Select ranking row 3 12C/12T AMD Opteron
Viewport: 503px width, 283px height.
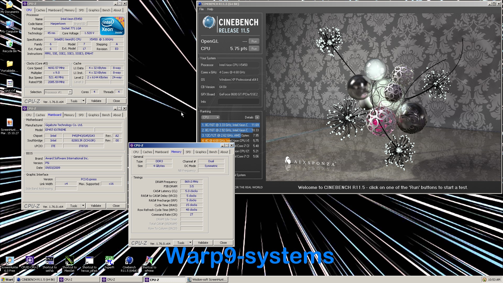[x=230, y=135]
